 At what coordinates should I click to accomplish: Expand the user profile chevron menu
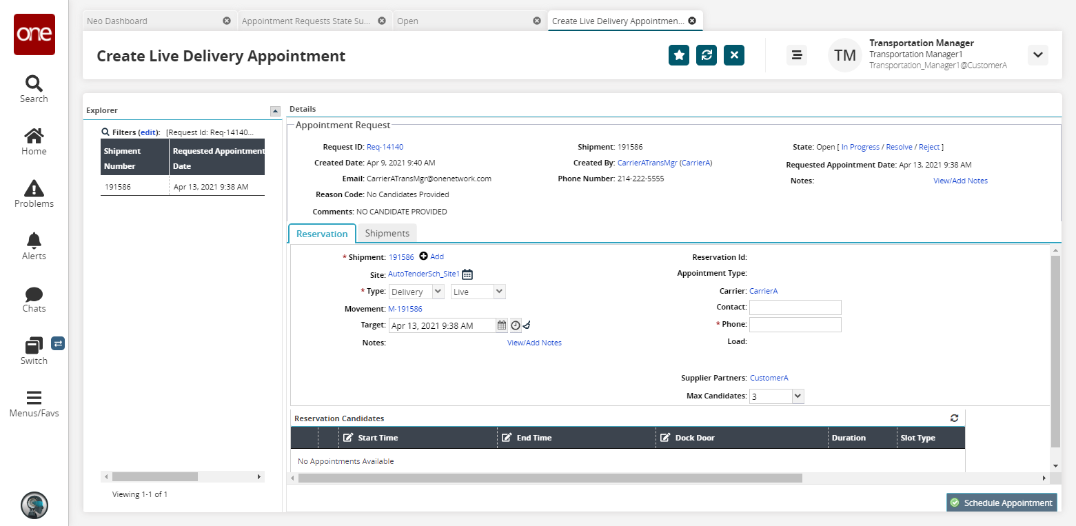point(1037,55)
